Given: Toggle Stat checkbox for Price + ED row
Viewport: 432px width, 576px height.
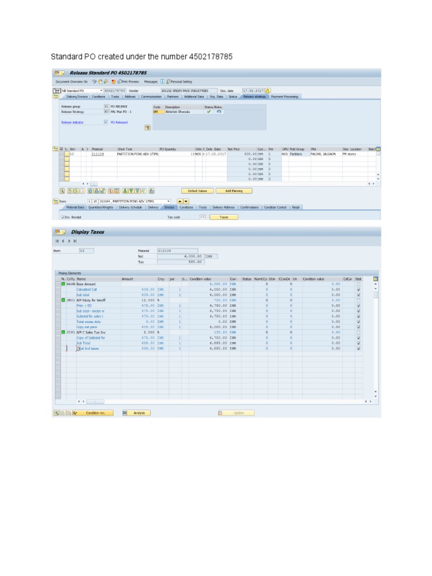Looking at the screenshot, I should pyautogui.click(x=358, y=305).
